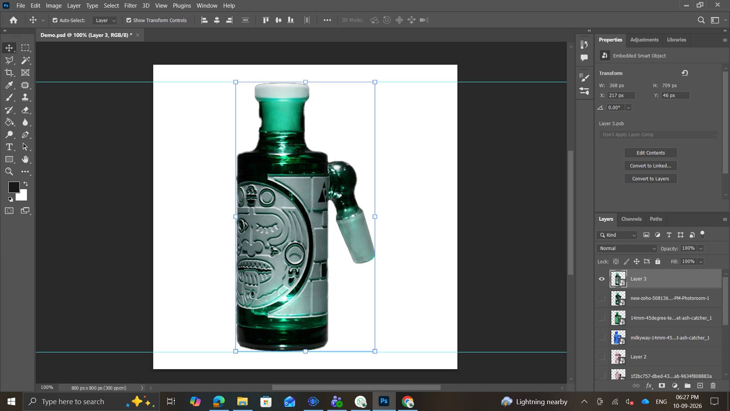Create a new layer from Layers panel
This screenshot has width=730, height=411.
click(700, 386)
